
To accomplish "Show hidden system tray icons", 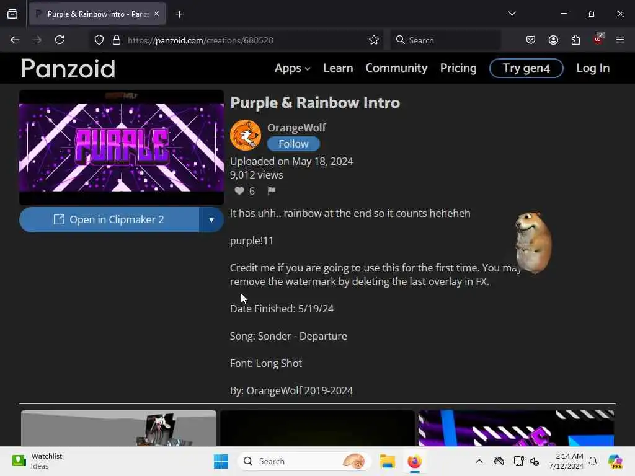I will pyautogui.click(x=479, y=461).
